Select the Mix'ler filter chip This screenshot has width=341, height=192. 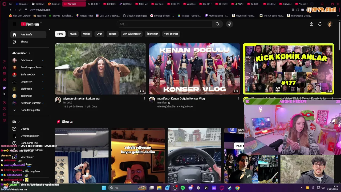(x=87, y=34)
